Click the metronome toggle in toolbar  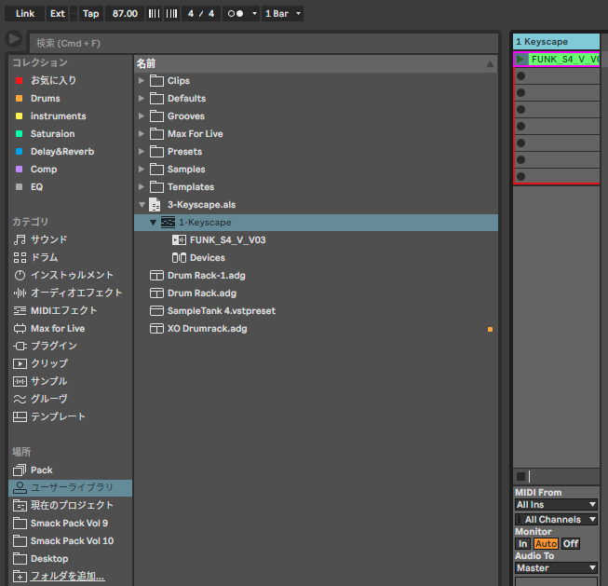coord(236,14)
